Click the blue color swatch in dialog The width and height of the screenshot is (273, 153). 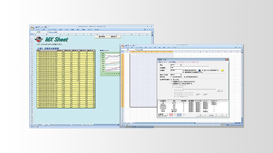(199, 70)
